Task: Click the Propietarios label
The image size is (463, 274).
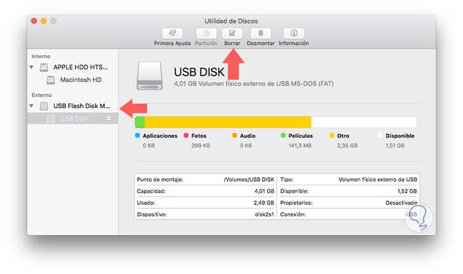Action: (296, 203)
